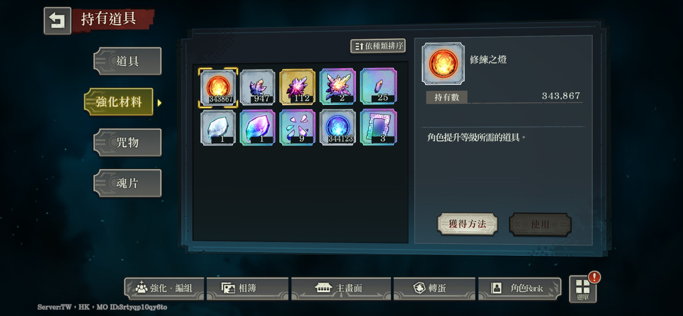Click the 使用 button
This screenshot has width=683, height=316.
pyautogui.click(x=540, y=224)
